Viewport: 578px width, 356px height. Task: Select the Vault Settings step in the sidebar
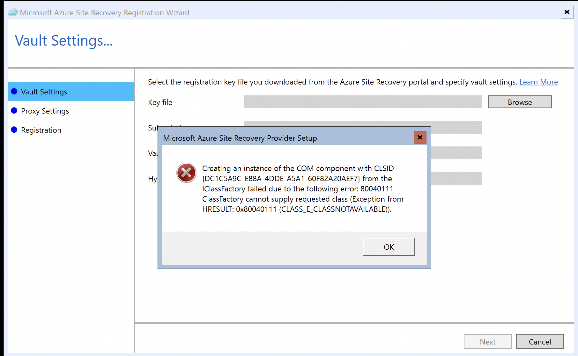44,92
